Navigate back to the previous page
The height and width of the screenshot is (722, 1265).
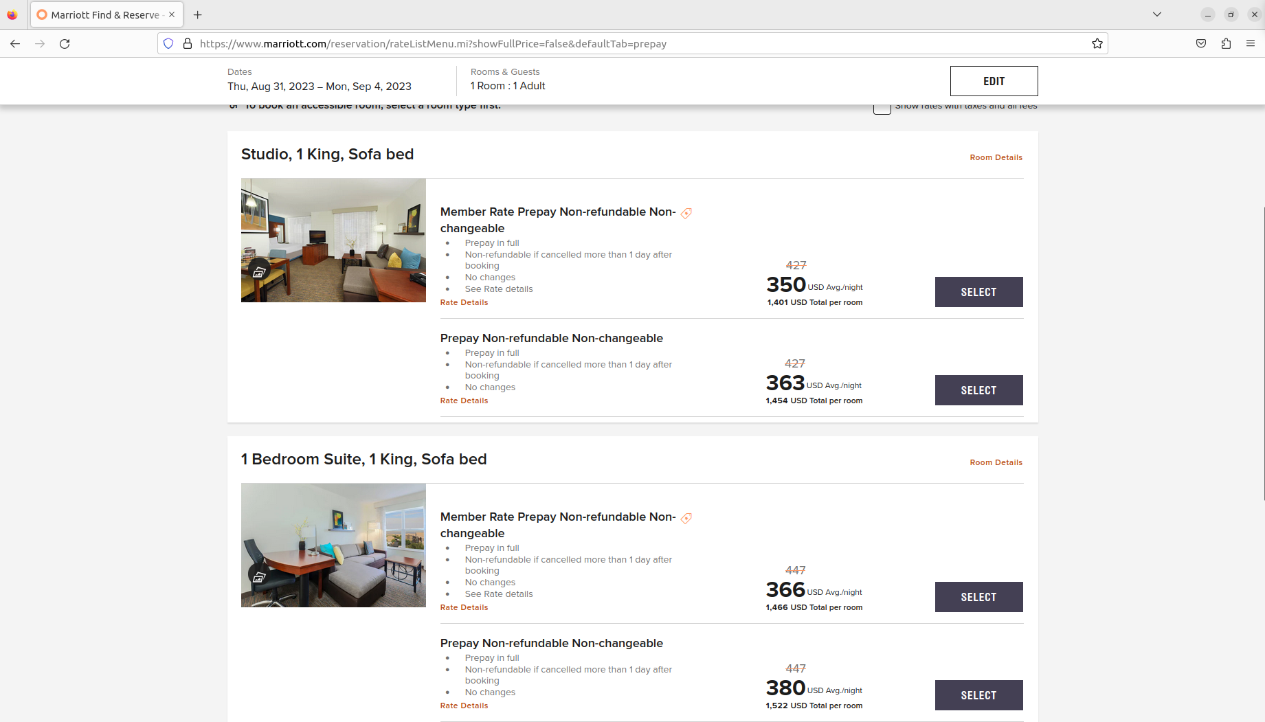pyautogui.click(x=15, y=43)
